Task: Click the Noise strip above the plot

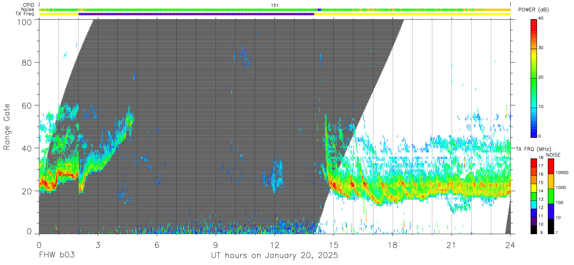Action: (x=275, y=9)
